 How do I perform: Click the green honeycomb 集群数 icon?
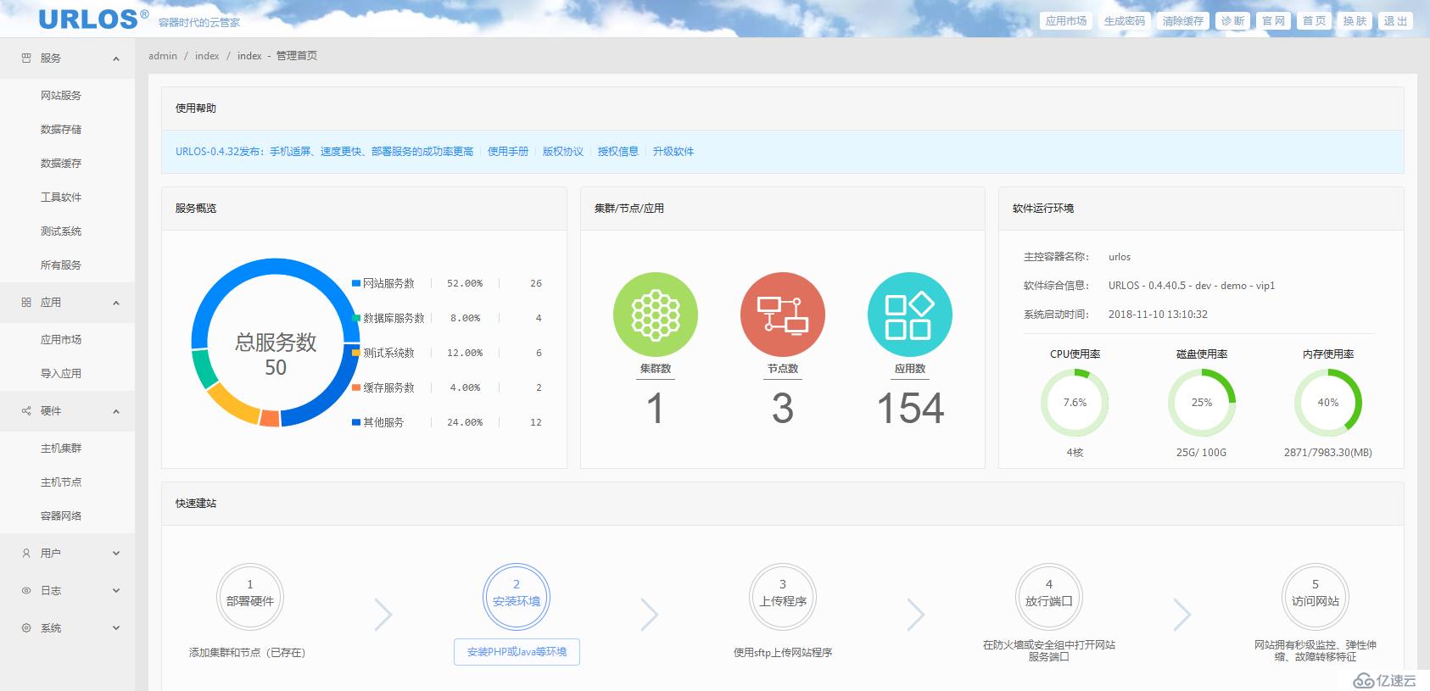click(x=656, y=315)
